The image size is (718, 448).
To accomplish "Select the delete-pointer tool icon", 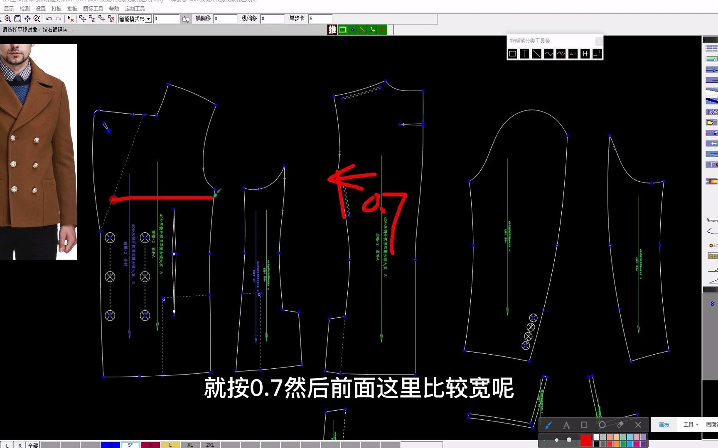I will click(x=71, y=19).
